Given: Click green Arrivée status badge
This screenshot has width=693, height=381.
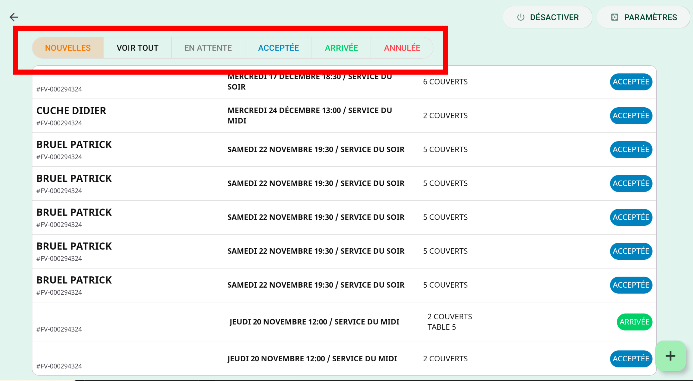Looking at the screenshot, I should pyautogui.click(x=634, y=322).
